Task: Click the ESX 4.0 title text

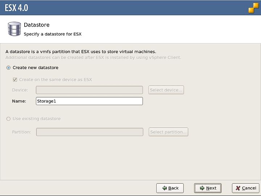Action: click(16, 8)
